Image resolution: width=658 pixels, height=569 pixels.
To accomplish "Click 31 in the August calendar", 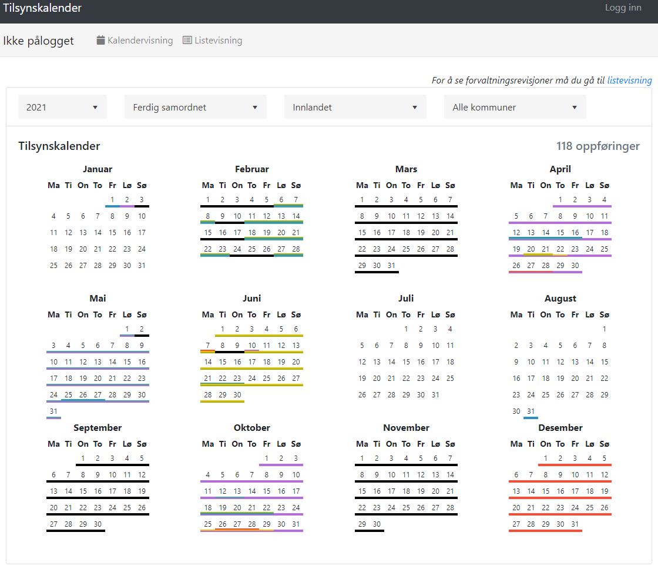I will point(531,411).
